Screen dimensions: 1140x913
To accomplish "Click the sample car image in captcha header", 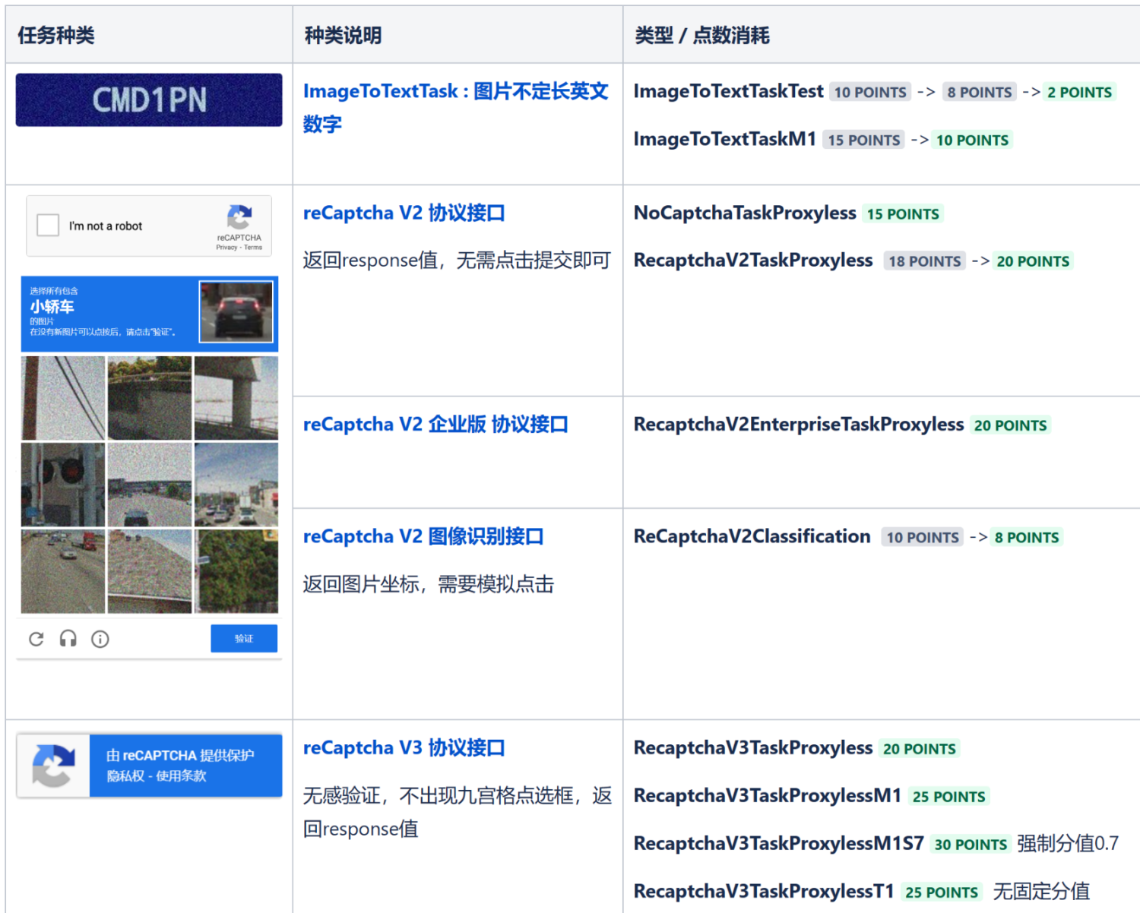I will pos(236,312).
